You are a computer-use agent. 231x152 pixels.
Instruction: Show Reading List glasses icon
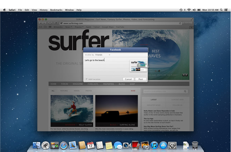click(41, 27)
